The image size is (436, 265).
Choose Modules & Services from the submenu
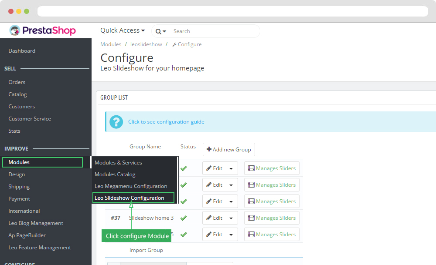click(x=118, y=163)
